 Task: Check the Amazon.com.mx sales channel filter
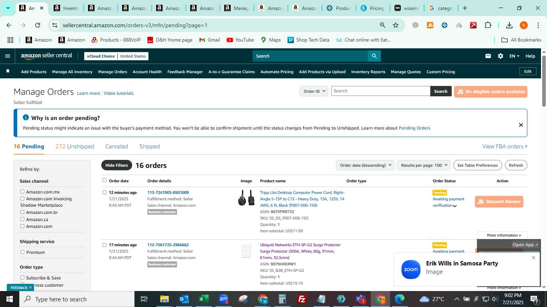point(22,192)
